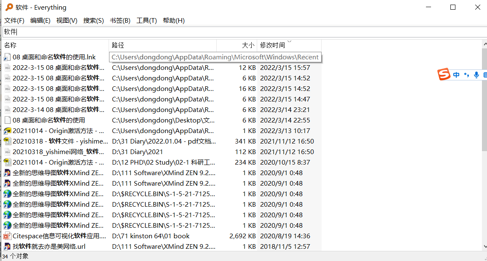
Task: Click shortcut icon of 08 桌面和命名软件的使用.lnk
Action: pyautogui.click(x=7, y=57)
